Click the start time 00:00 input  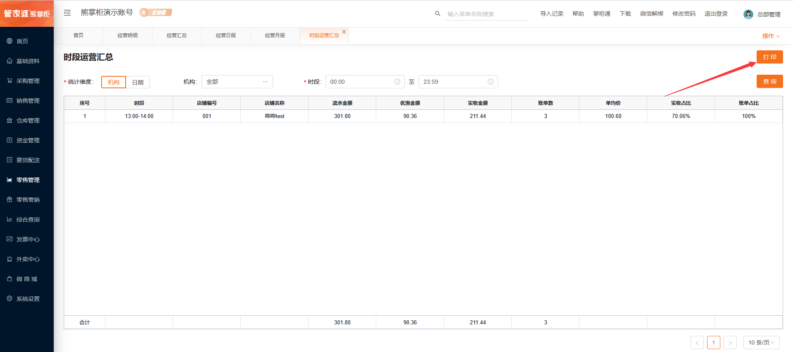[365, 82]
